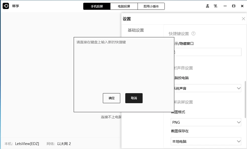Confirm the new shortcut with 确定
This screenshot has height=149, width=247.
(111, 98)
